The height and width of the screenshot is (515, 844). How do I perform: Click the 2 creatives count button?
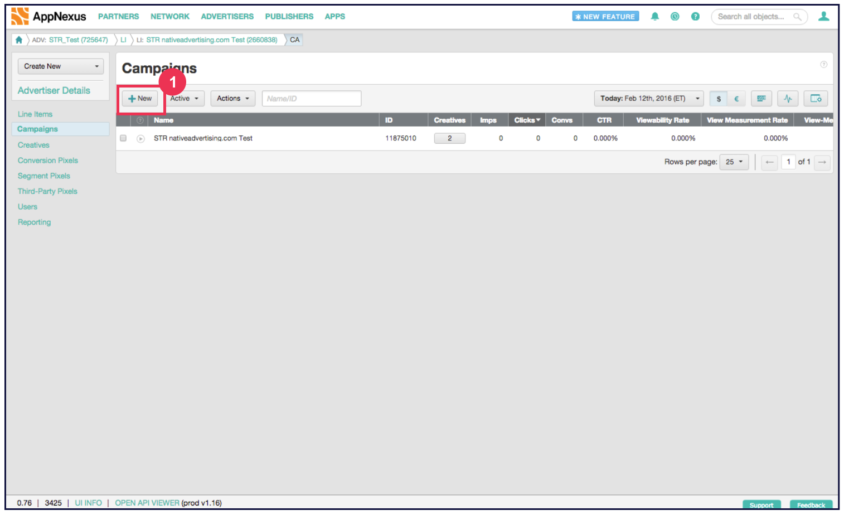click(x=450, y=138)
